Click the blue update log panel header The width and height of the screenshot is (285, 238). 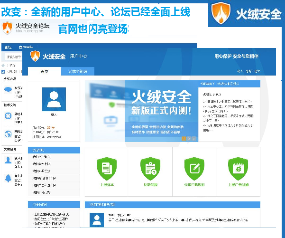[x=229, y=84]
